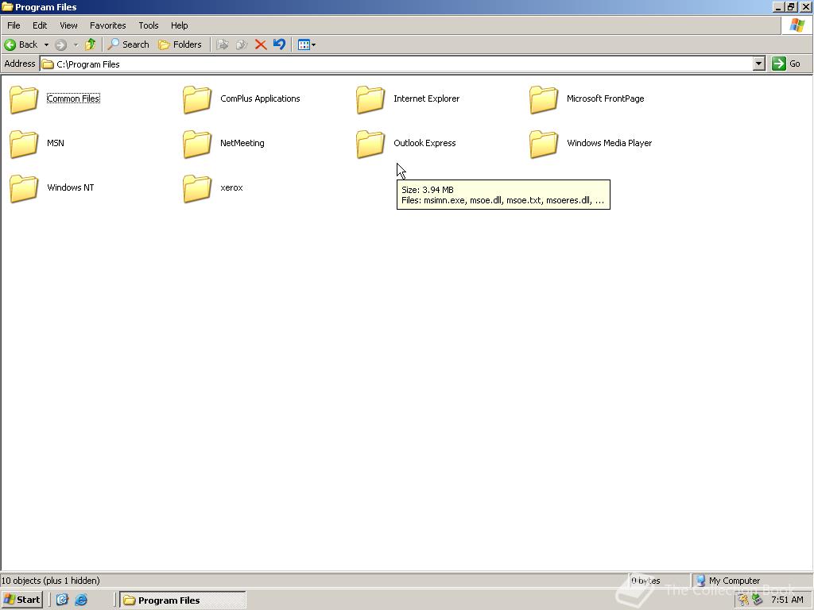Click the Internet Explorer label text
The width and height of the screenshot is (814, 610).
[x=427, y=98]
